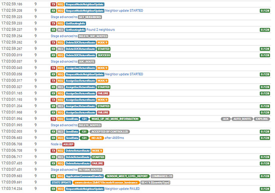This screenshot has height=193, width=275.
Task: Select the SUCCESS badge for DeleteSUCReturnRoute
Action: [104, 55]
